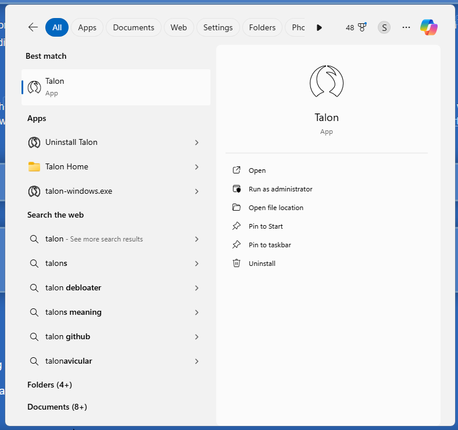Image resolution: width=458 pixels, height=430 pixels.
Task: Click the Uninstall Talon app icon
Action: pyautogui.click(x=34, y=143)
